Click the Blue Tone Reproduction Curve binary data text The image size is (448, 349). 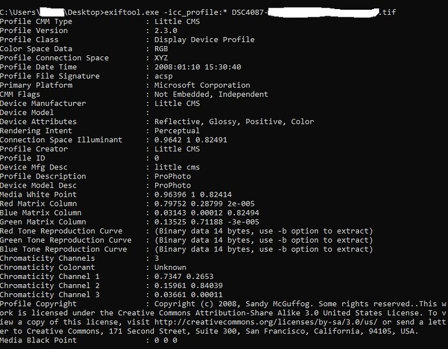click(x=263, y=249)
